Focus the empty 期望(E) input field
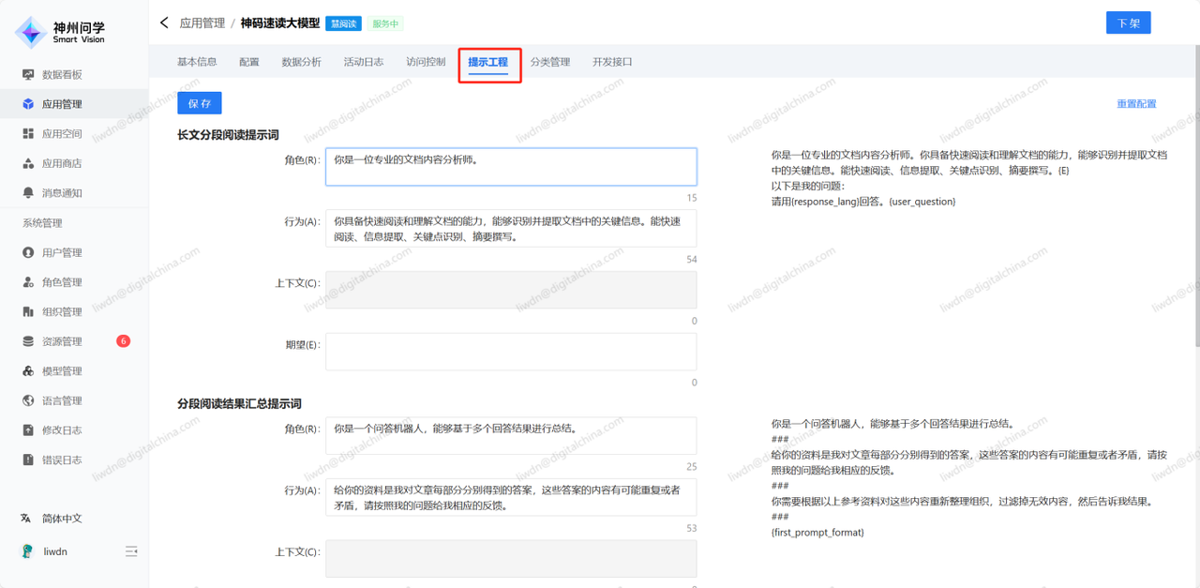The height and width of the screenshot is (588, 1200). coord(511,352)
